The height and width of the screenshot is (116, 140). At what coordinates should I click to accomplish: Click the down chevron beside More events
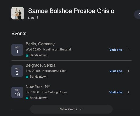click(81, 109)
